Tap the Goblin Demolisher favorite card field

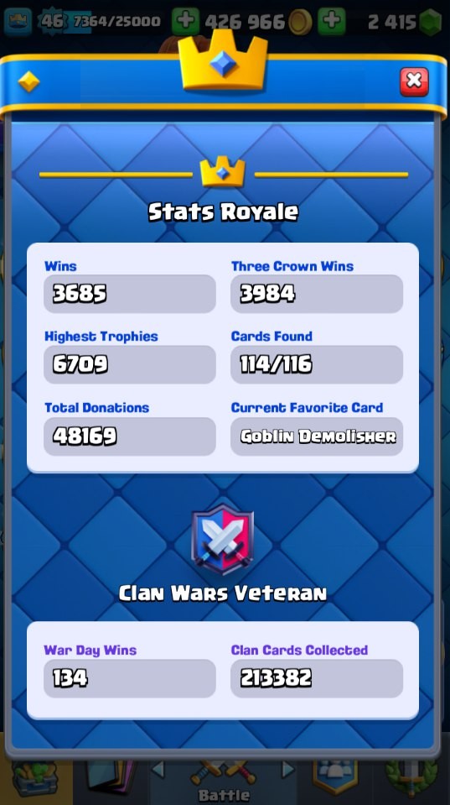click(317, 436)
